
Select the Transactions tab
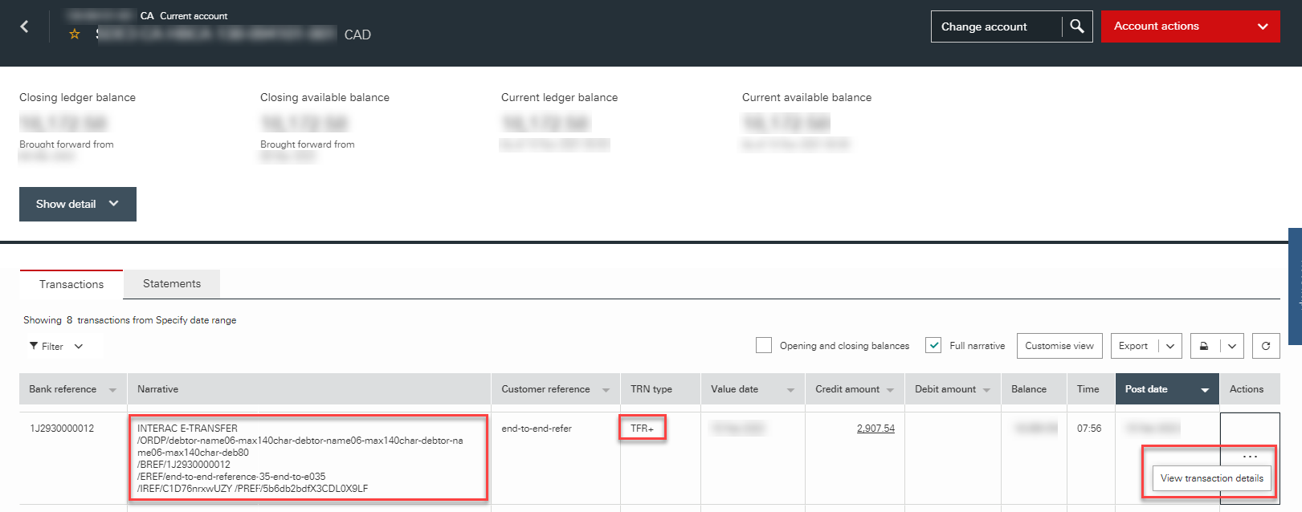71,284
